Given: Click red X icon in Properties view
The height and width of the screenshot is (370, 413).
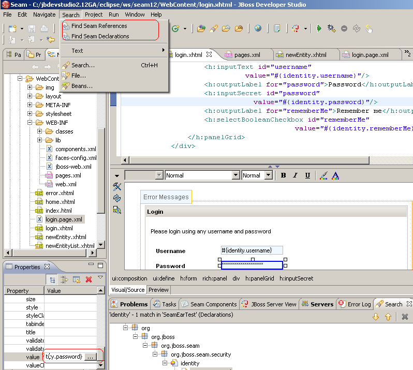Looking at the screenshot, I should pos(89,279).
